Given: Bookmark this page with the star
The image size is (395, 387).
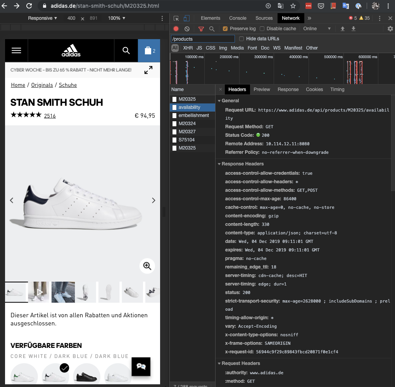Looking at the screenshot, I should pyautogui.click(x=293, y=6).
